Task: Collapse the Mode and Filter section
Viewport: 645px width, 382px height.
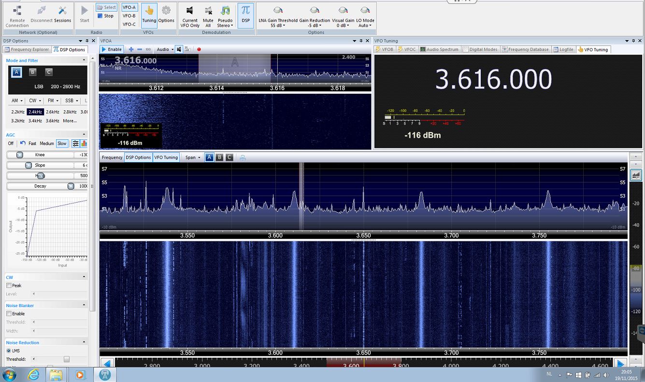Action: [x=84, y=60]
